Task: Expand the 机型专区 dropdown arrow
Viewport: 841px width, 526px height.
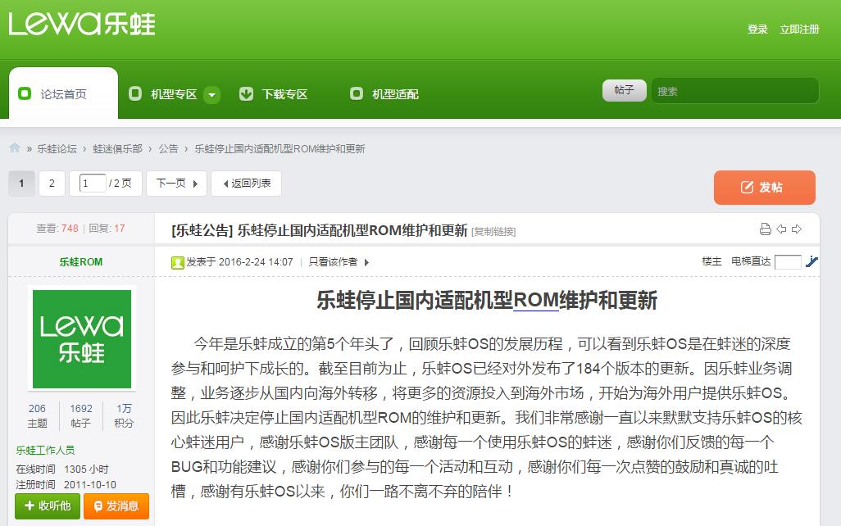Action: 211,95
